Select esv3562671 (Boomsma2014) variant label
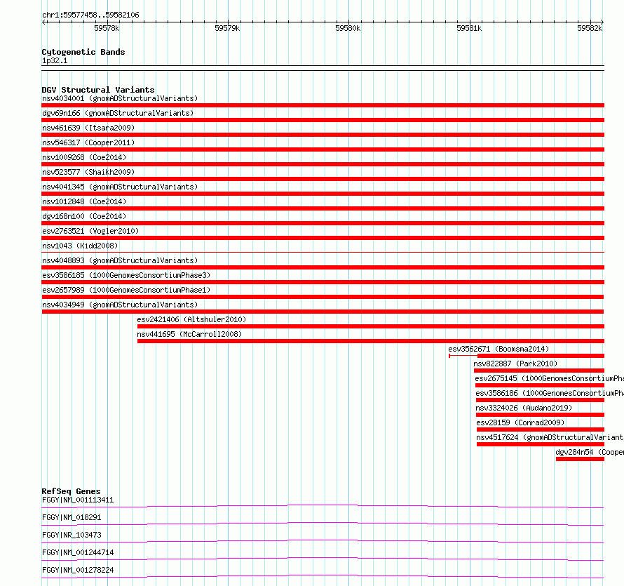This screenshot has width=624, height=586. click(x=498, y=349)
